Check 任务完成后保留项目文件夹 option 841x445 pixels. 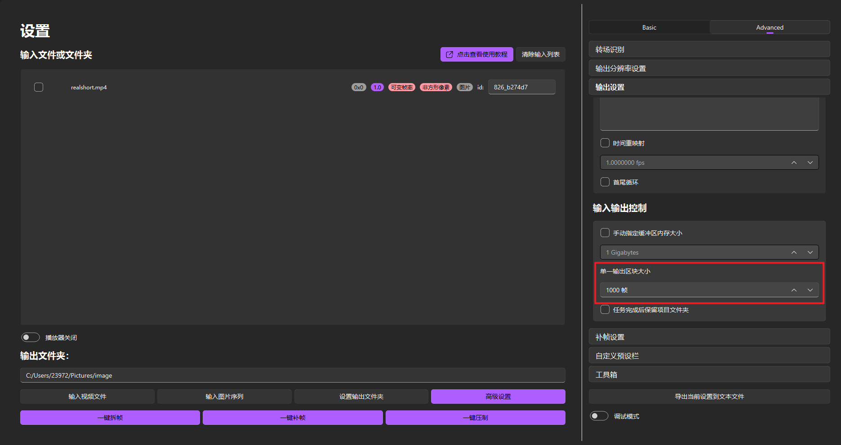coord(605,309)
